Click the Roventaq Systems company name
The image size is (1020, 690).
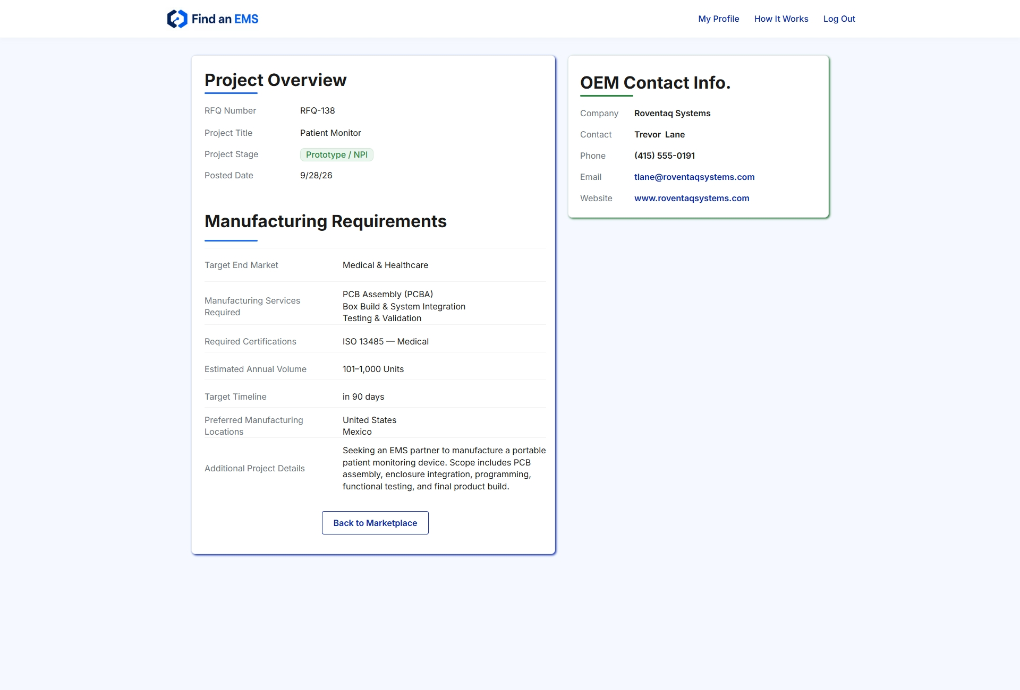tap(672, 113)
